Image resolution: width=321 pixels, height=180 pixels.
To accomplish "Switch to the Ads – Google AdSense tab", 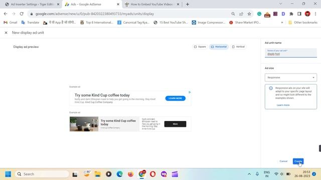I will tap(86, 4).
